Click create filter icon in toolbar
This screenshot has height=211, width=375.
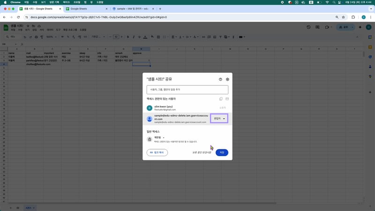(220, 37)
